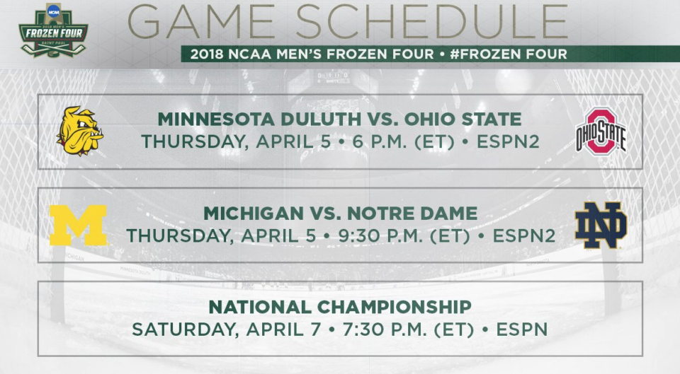Click the word SCHEDULE in the header
The image size is (680, 374).
(431, 22)
